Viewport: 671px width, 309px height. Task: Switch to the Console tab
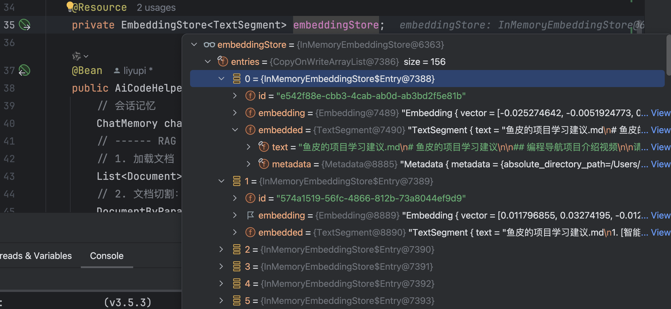(107, 256)
